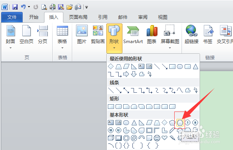Select the diamond in 最近使用的形状
This screenshot has height=150, width=233.
click(x=111, y=67)
